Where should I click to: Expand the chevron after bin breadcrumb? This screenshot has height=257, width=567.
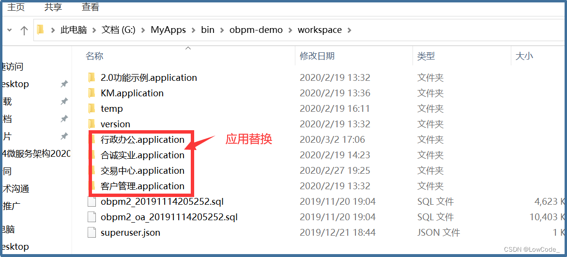tap(222, 30)
